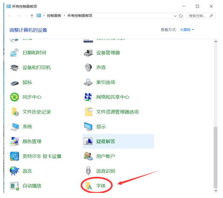The width and height of the screenshot is (223, 198).
Task: Open the Fonts (字体) folder icon
Action: click(x=89, y=186)
